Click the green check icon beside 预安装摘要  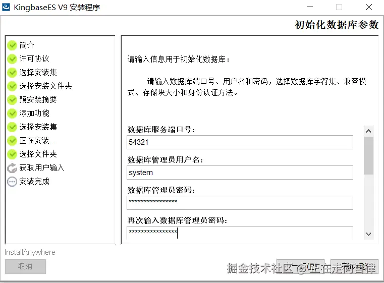(12, 100)
